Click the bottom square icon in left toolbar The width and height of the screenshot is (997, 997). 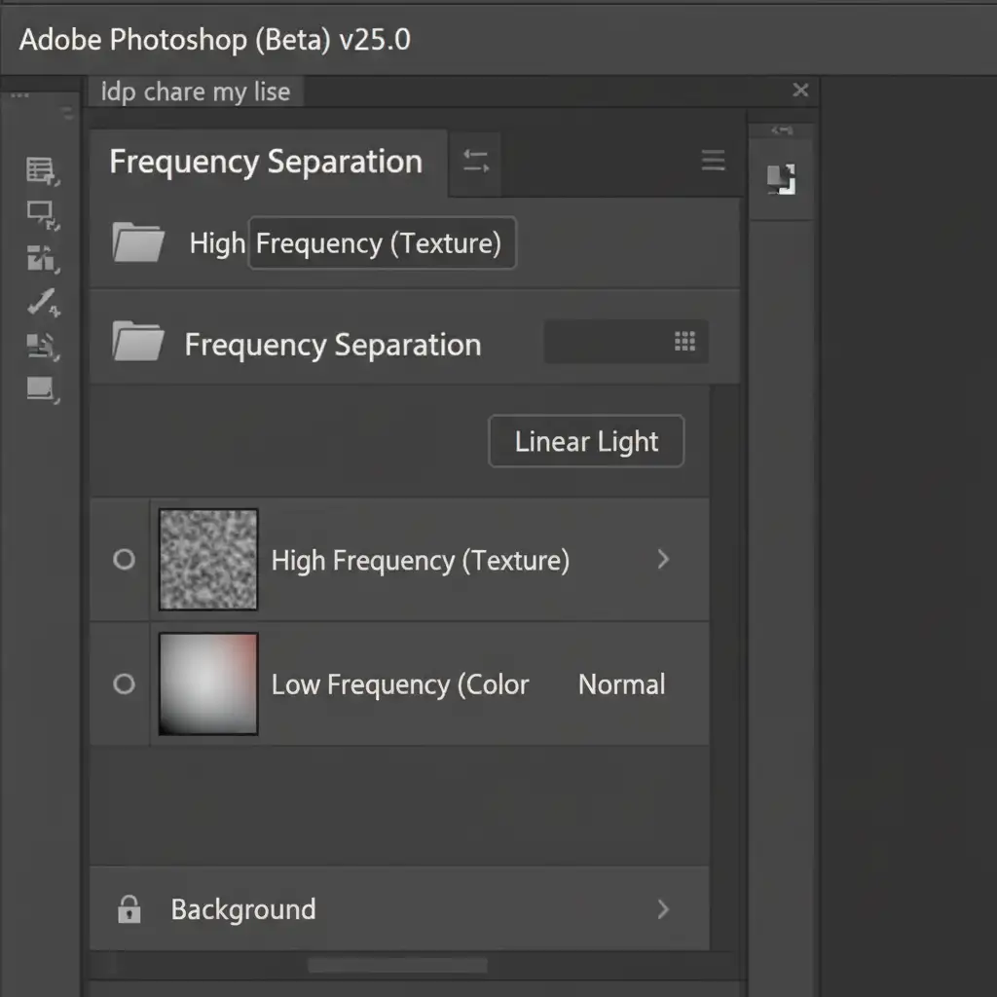[42, 389]
